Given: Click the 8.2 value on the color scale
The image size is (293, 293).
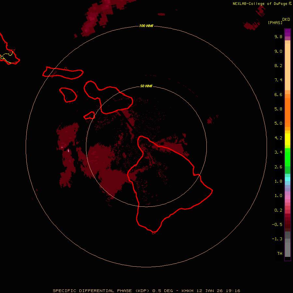Looking at the screenshot, I should pos(278,65).
